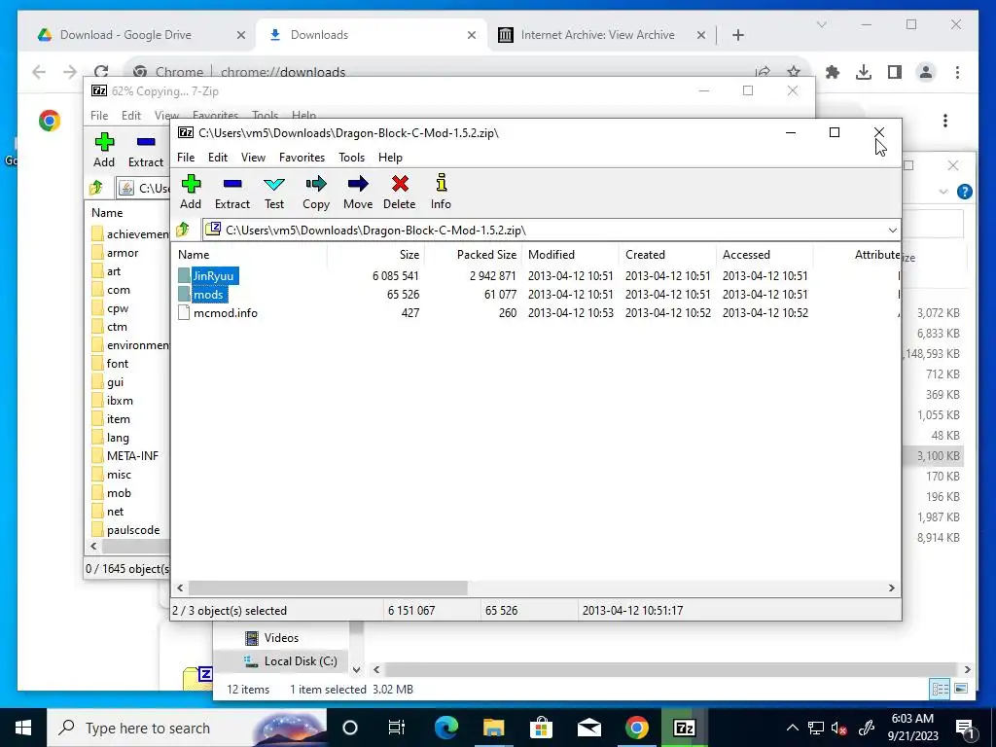996x747 pixels.
Task: Sort by Size column header
Action: tap(409, 255)
